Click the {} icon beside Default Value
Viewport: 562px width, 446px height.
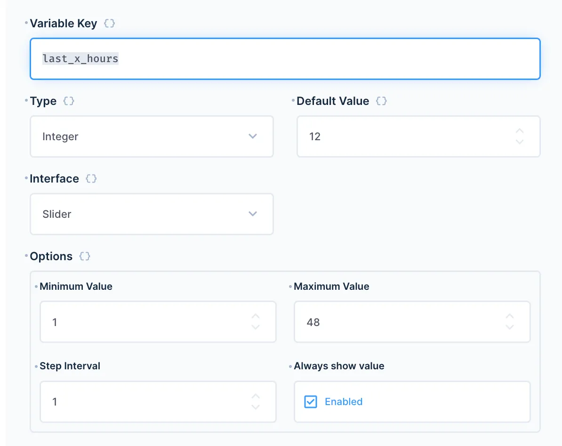pyautogui.click(x=381, y=101)
